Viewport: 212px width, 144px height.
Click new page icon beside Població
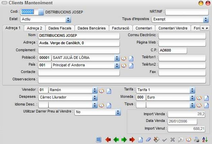pos(131,59)
